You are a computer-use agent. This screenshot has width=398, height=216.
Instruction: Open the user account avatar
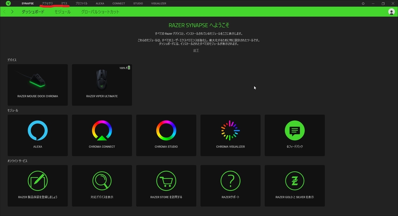point(391,12)
